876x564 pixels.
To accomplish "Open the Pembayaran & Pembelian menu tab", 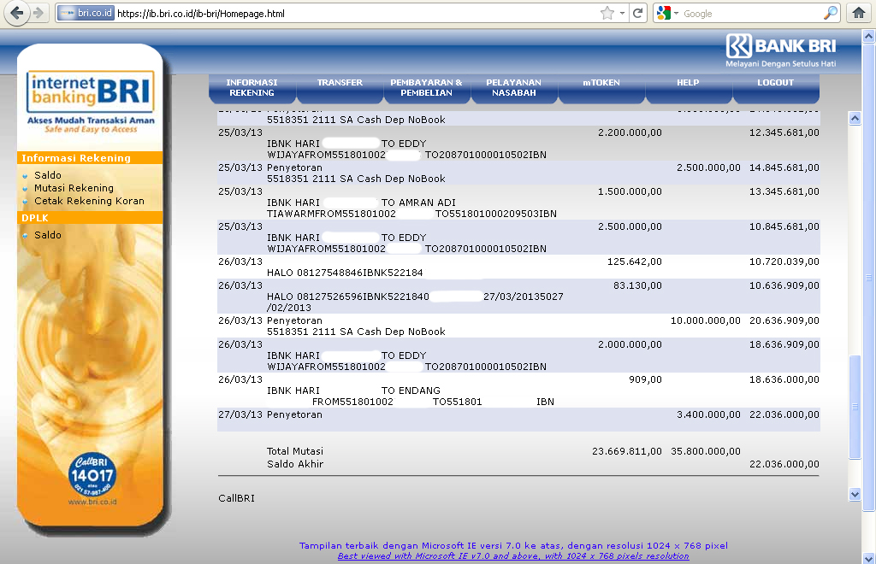I will pyautogui.click(x=426, y=87).
